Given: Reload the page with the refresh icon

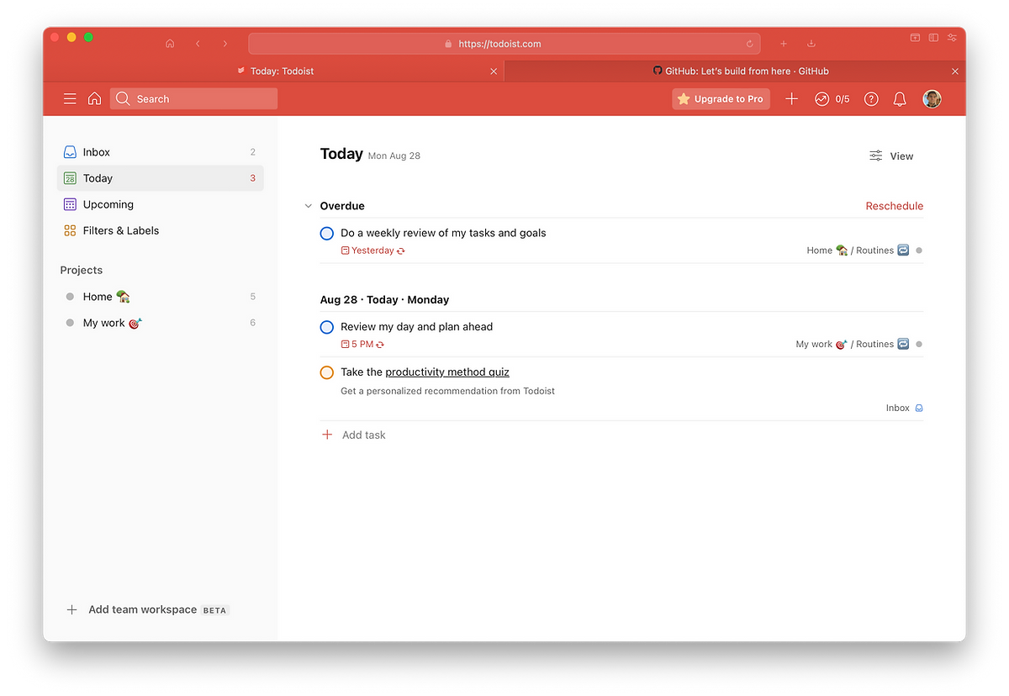Looking at the screenshot, I should click(749, 44).
